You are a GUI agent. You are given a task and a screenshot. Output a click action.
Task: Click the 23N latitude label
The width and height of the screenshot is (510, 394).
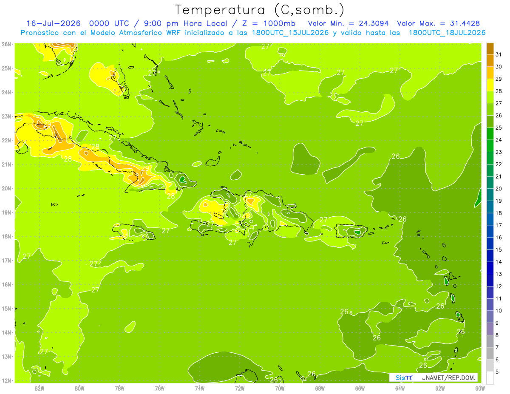(x=6, y=116)
